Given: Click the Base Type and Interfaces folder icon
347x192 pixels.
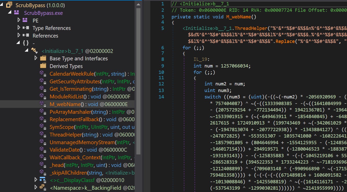Looking at the screenshot, I should pyautogui.click(x=43, y=58).
